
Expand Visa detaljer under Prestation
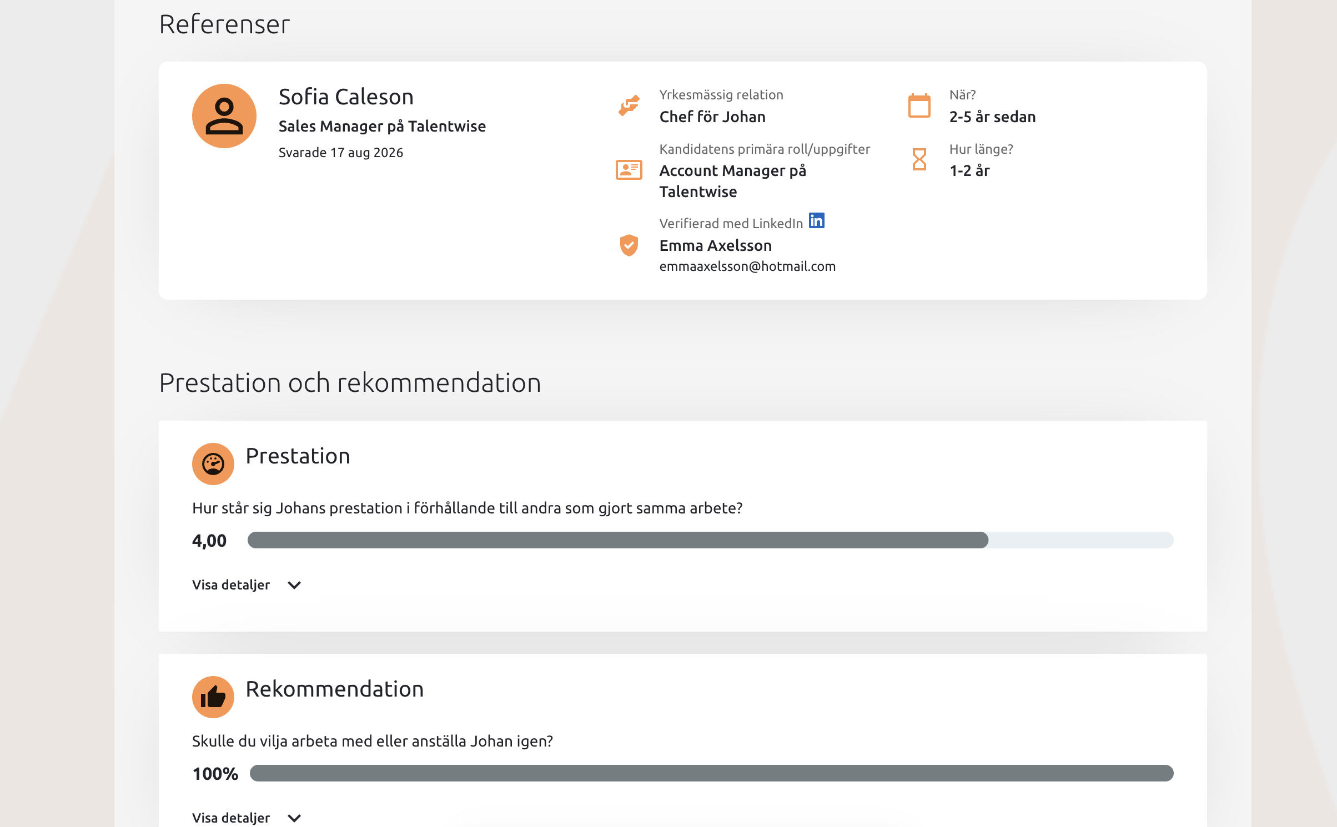[x=247, y=585]
